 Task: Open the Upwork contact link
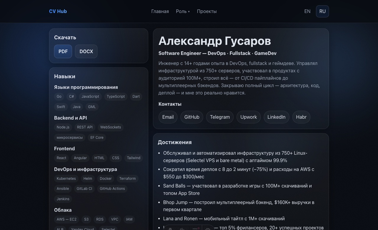point(249,117)
